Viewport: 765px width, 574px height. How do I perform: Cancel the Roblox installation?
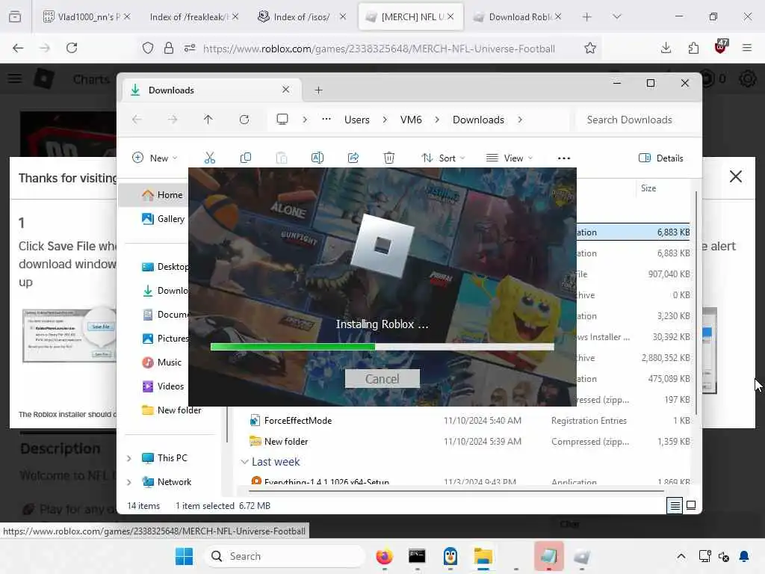[382, 379]
